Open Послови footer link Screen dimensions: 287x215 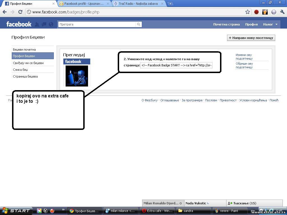[211, 100]
